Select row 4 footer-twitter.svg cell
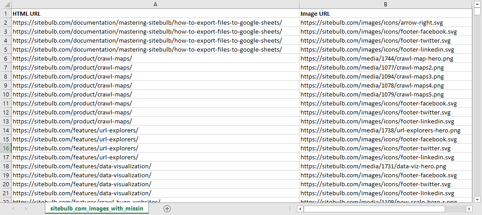The width and height of the screenshot is (482, 215). (385, 40)
